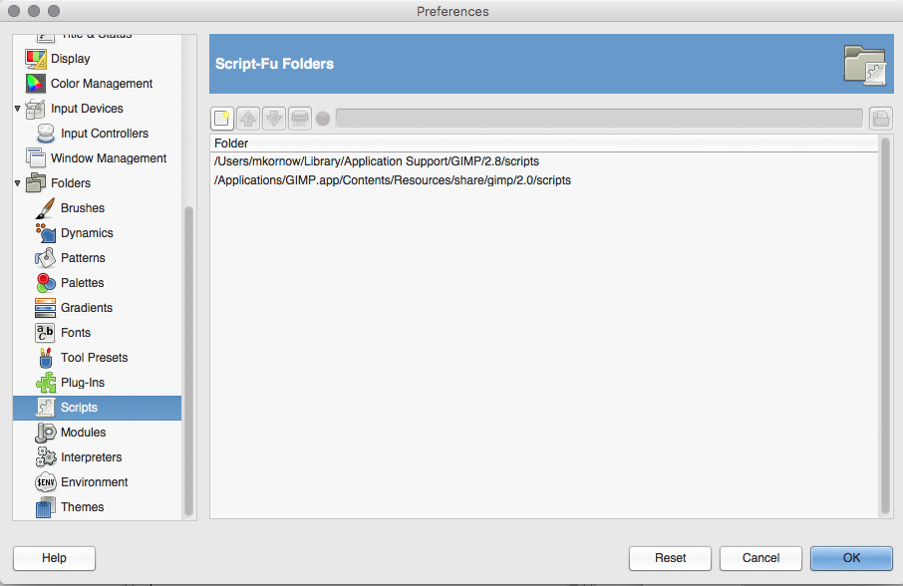Click the Help button
Viewport: 903px width, 586px height.
point(54,558)
